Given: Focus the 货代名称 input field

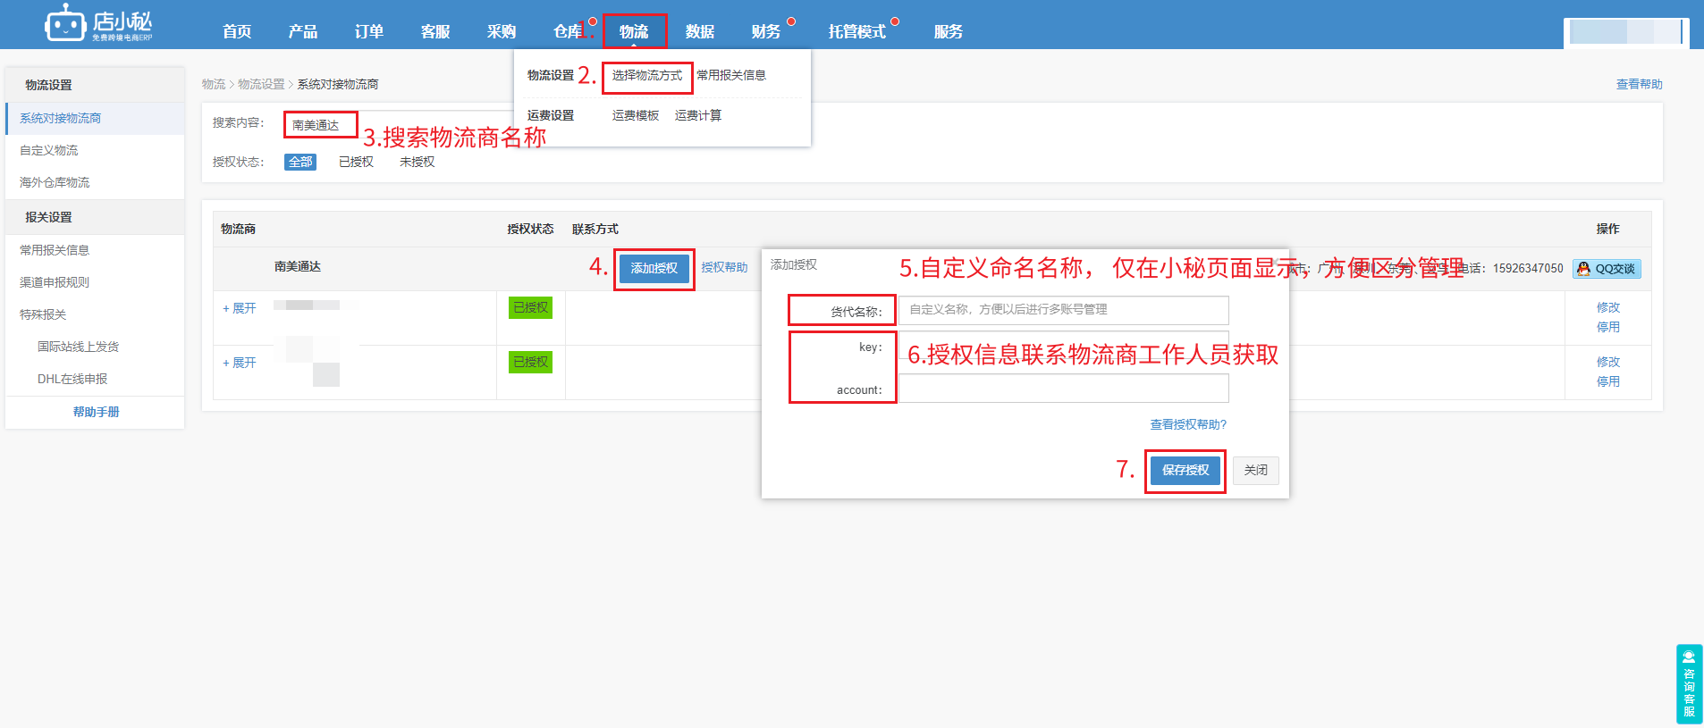Looking at the screenshot, I should click(x=1063, y=310).
